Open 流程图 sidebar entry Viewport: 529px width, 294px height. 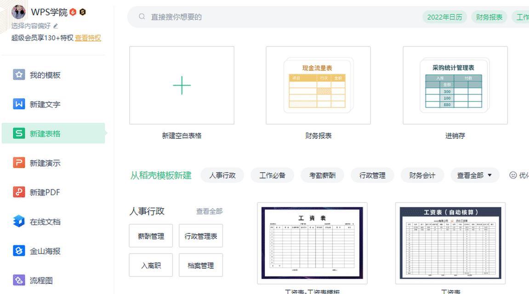(x=53, y=280)
